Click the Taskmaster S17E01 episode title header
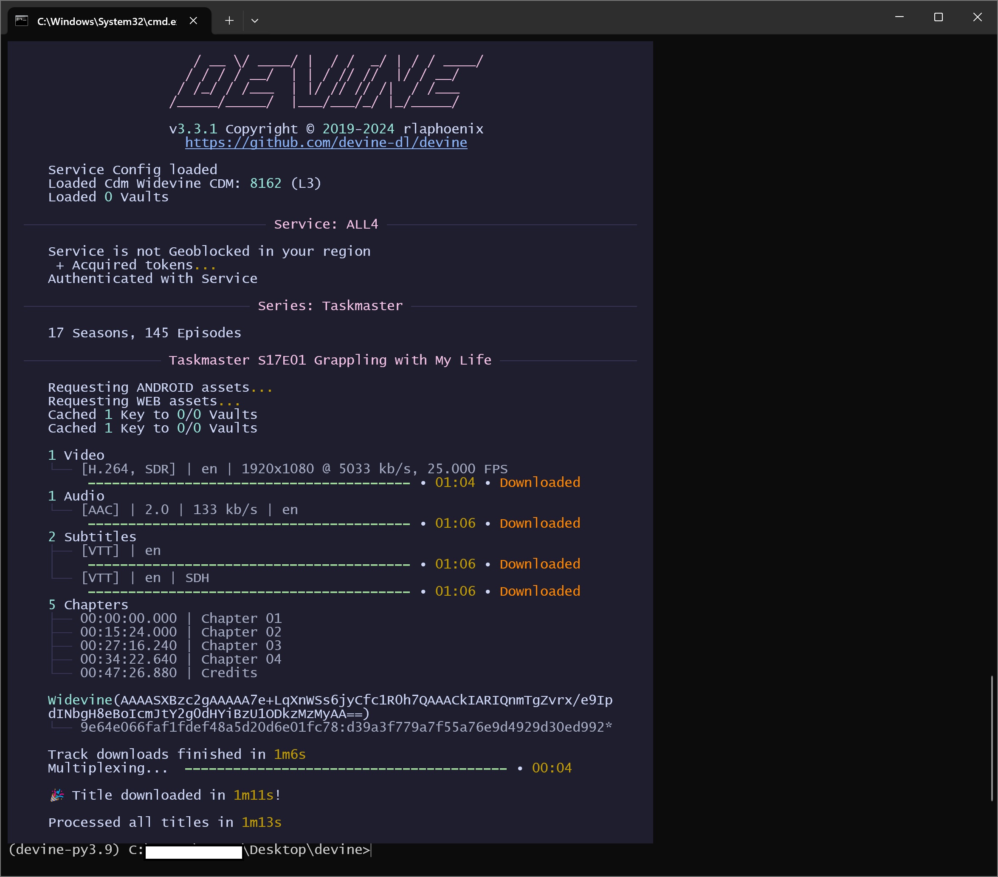Viewport: 998px width, 877px height. point(330,360)
